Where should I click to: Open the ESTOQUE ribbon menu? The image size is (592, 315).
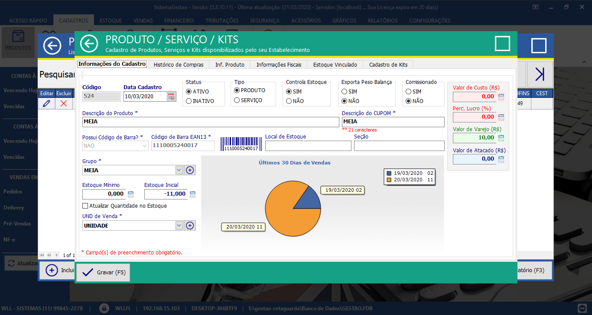coord(111,20)
